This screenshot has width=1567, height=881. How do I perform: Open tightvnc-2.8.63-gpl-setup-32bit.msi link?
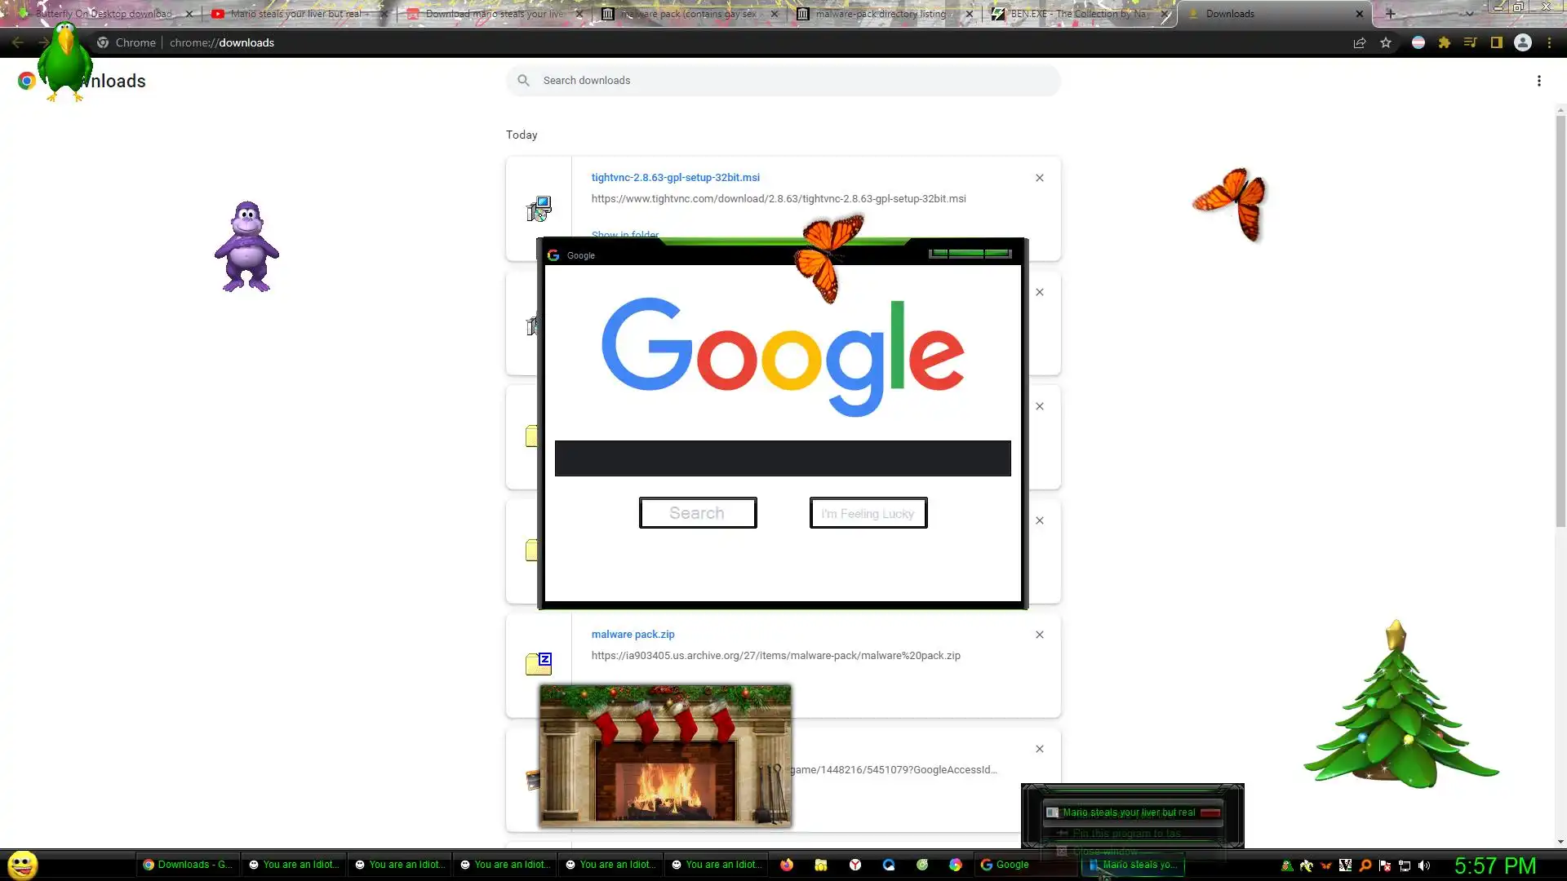(x=675, y=177)
